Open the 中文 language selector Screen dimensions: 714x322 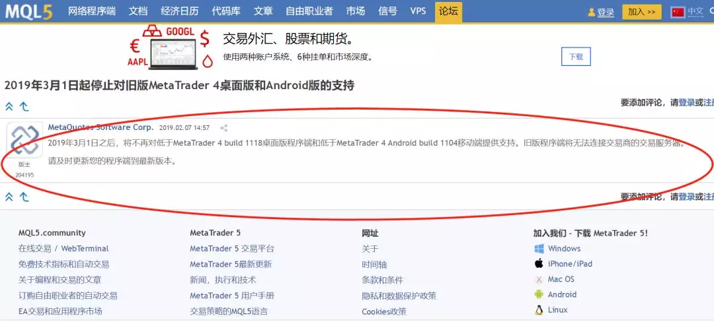(x=695, y=12)
